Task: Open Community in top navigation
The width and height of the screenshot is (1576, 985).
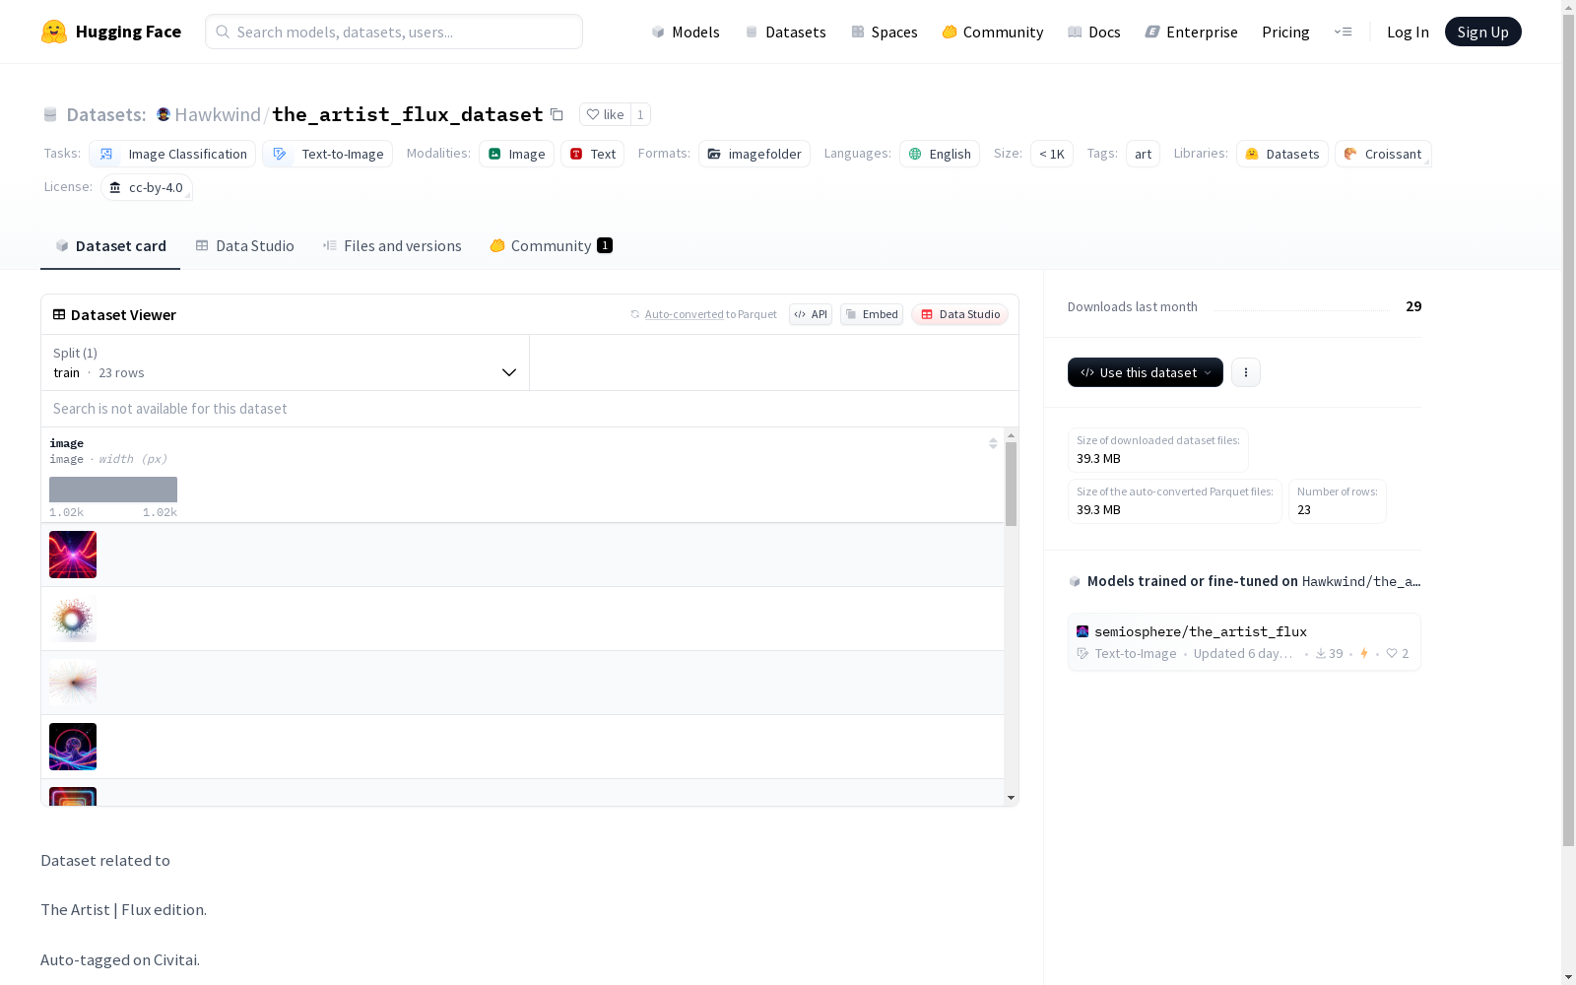Action: point(992,32)
